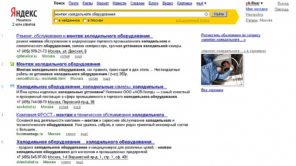Image resolution: width=296 pixels, height=166 pixels.
Task: Expand 'ещё' under dobroholod.ru result
Action: pyautogui.click(x=80, y=162)
